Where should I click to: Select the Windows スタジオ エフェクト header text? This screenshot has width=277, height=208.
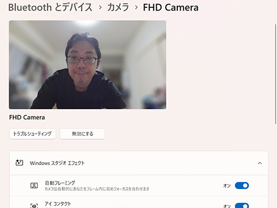point(57,163)
